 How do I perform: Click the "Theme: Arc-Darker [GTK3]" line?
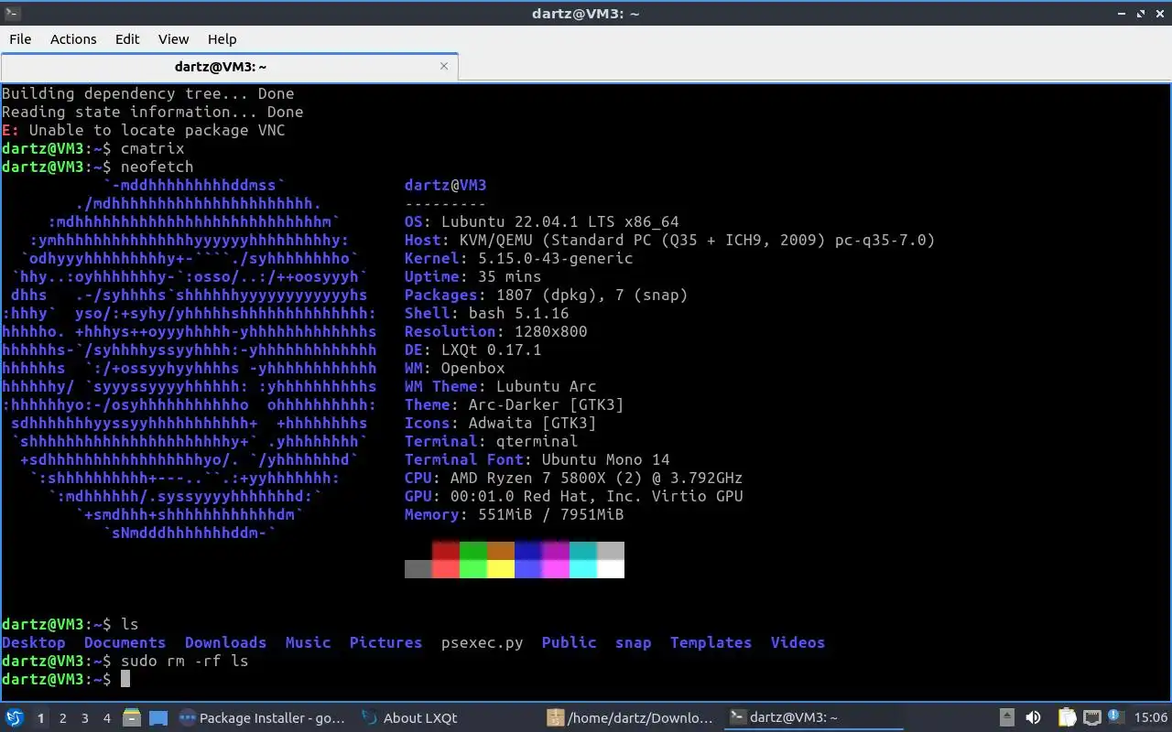515,404
